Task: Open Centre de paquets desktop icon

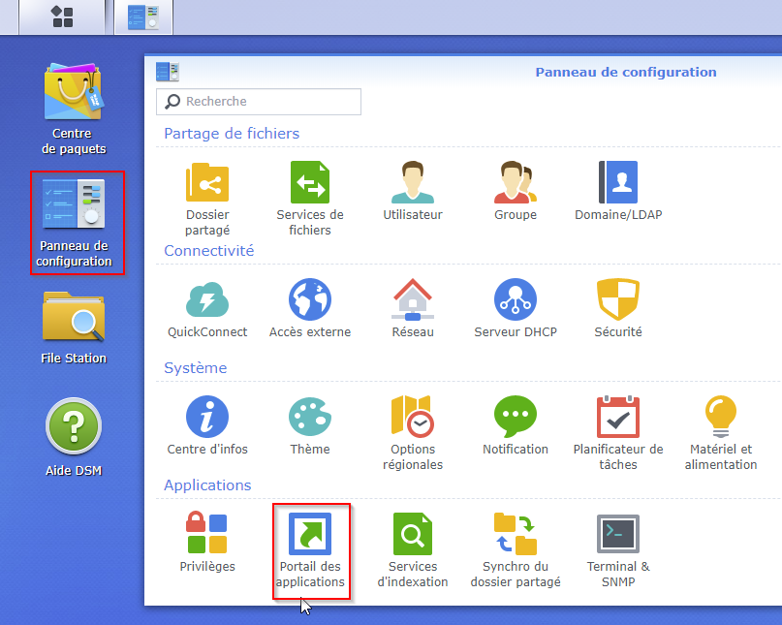Action: 74,109
